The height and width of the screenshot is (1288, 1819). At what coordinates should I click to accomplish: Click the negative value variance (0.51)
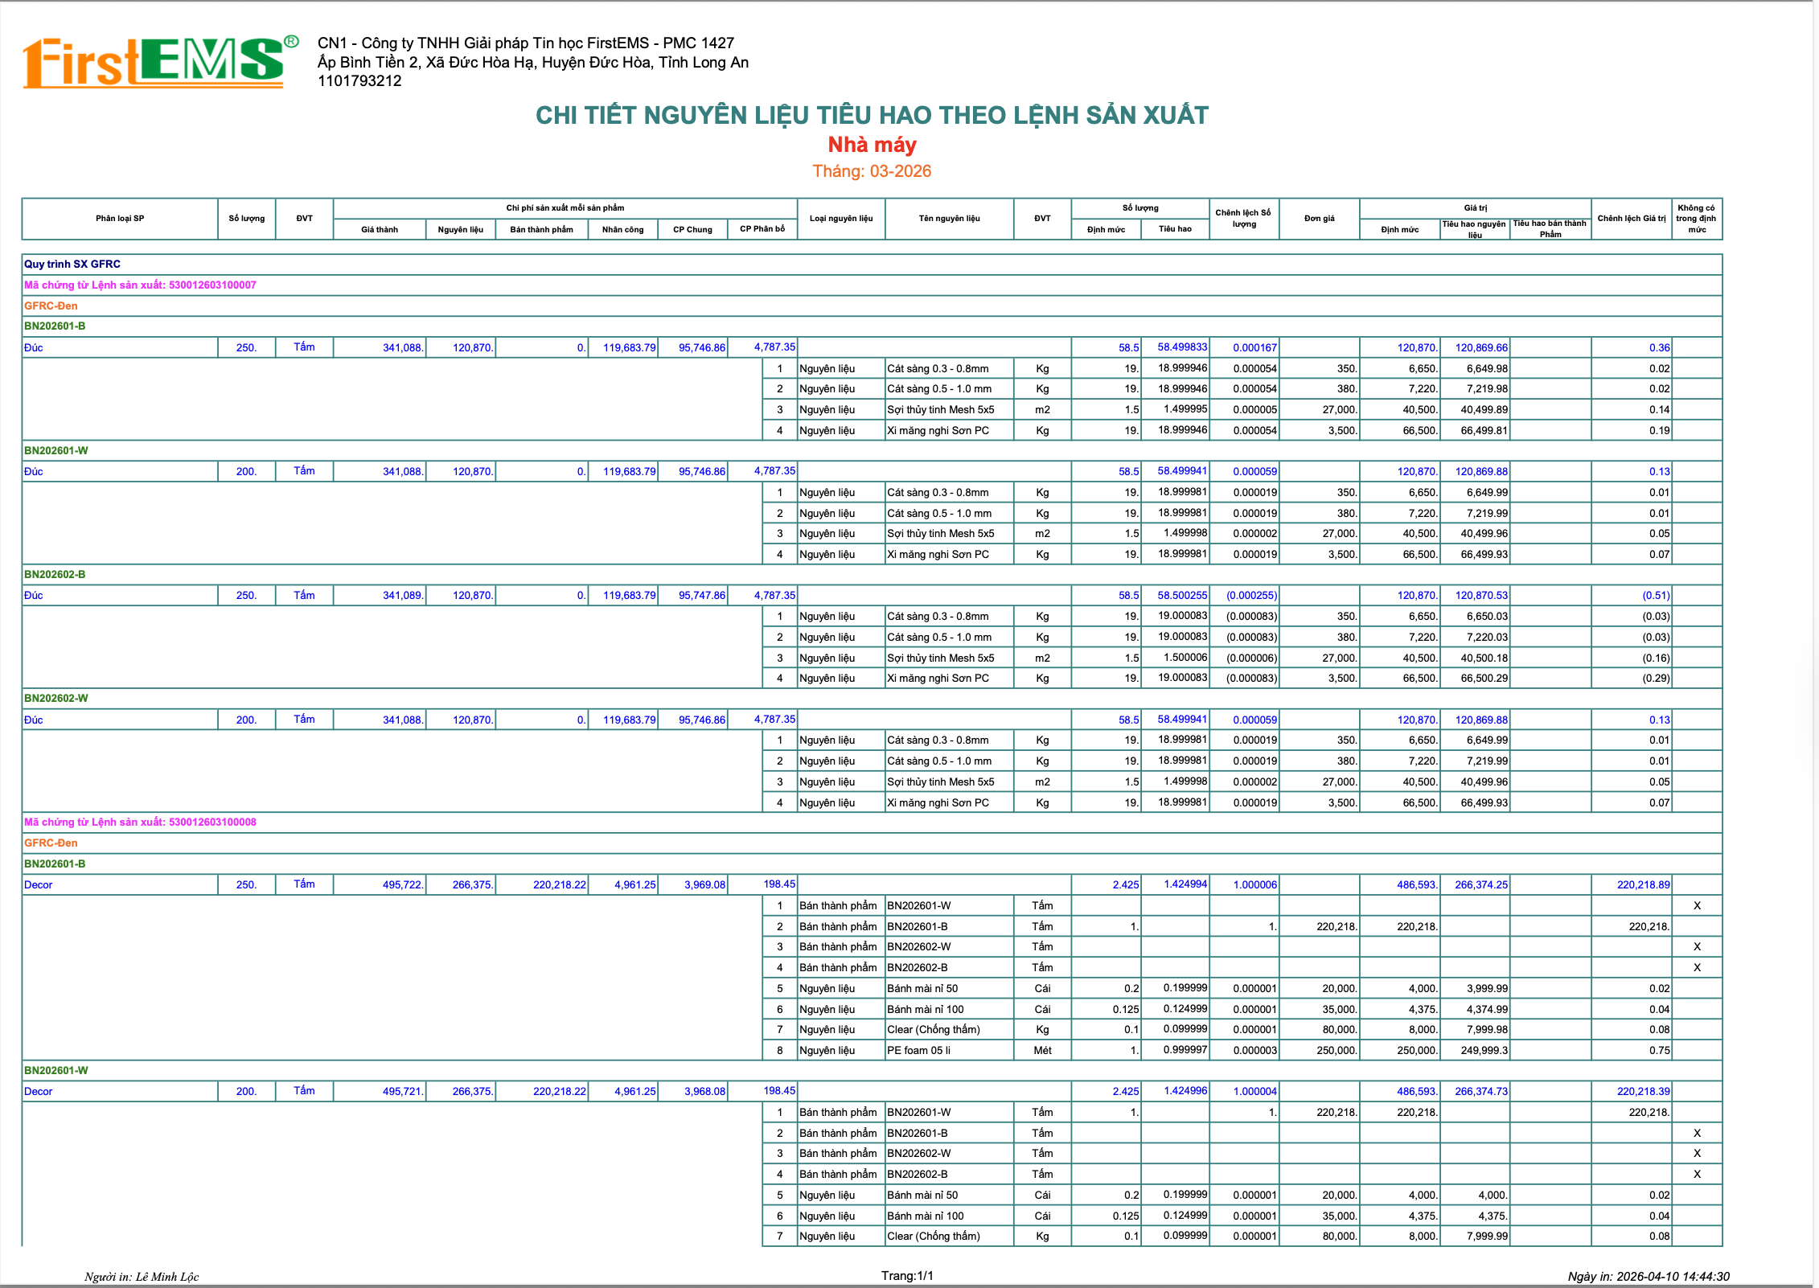(x=1656, y=596)
